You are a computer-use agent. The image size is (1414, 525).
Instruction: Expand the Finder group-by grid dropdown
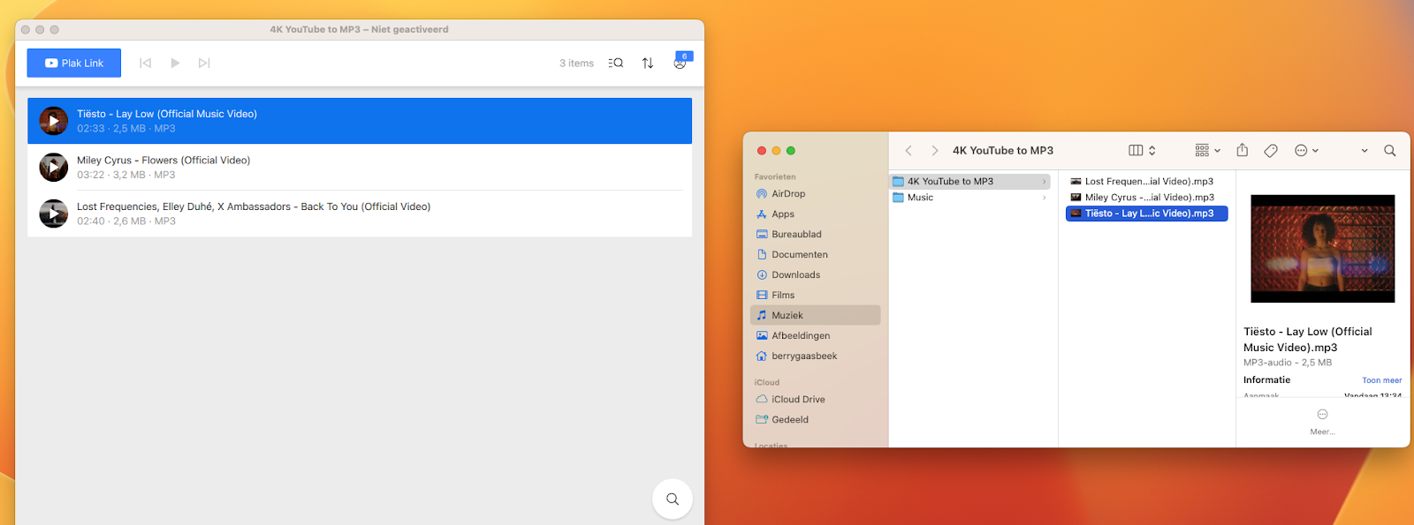coord(1207,151)
